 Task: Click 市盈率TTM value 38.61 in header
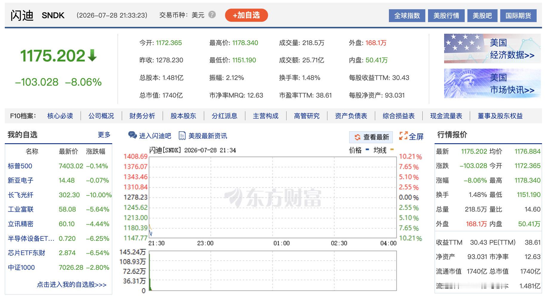[x=324, y=95]
